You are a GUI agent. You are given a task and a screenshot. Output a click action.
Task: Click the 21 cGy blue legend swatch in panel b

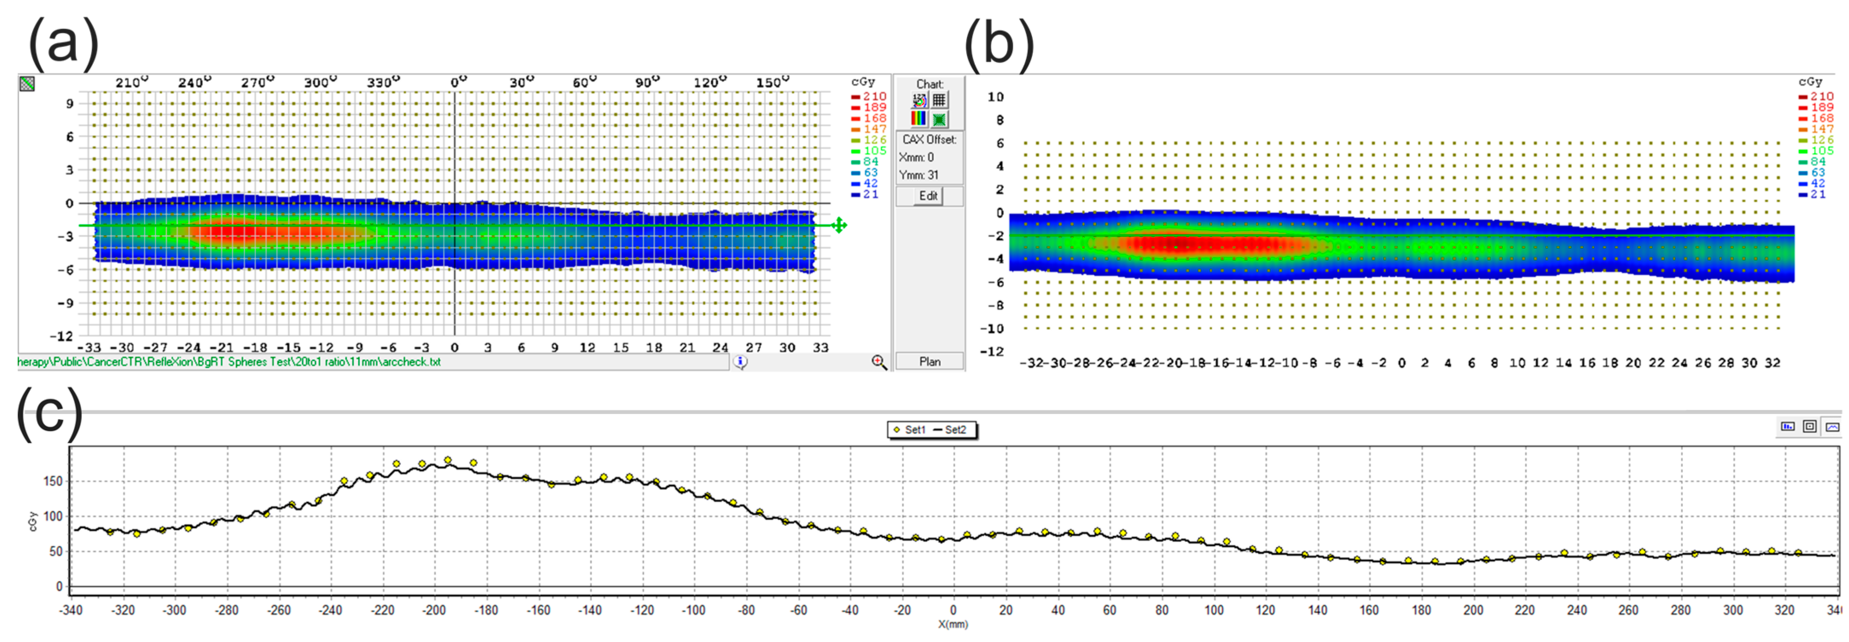click(1803, 194)
